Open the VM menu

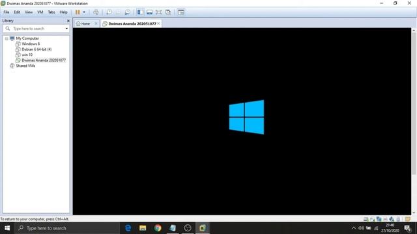40,12
